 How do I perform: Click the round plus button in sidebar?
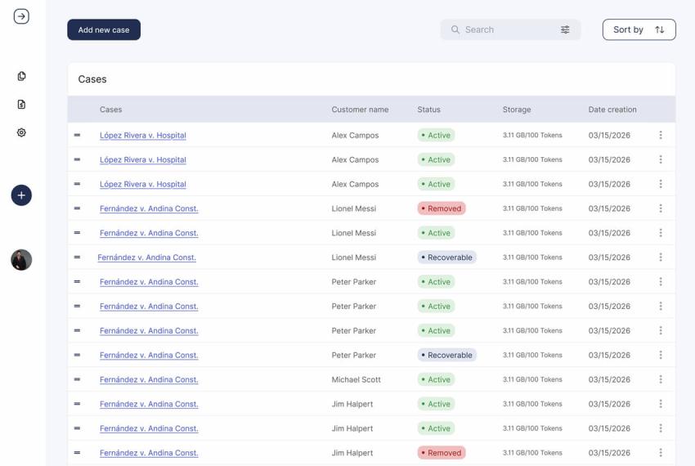(x=21, y=195)
